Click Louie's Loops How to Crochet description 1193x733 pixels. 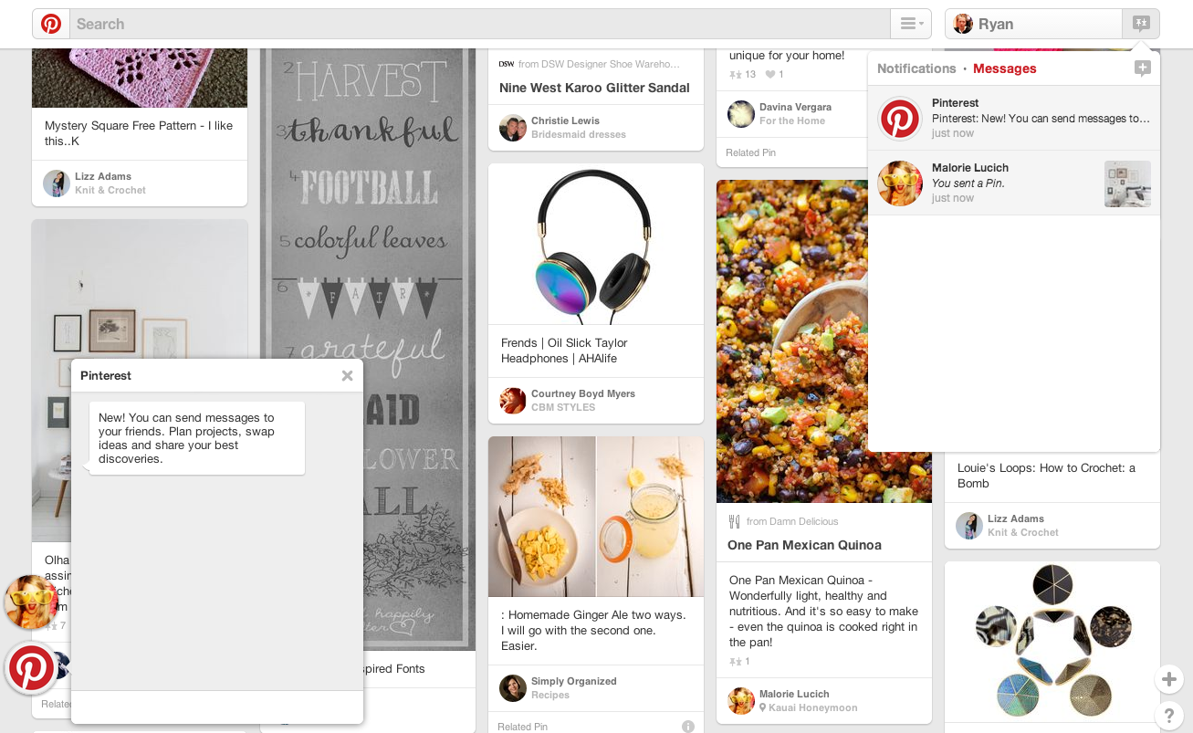pyautogui.click(x=1046, y=476)
